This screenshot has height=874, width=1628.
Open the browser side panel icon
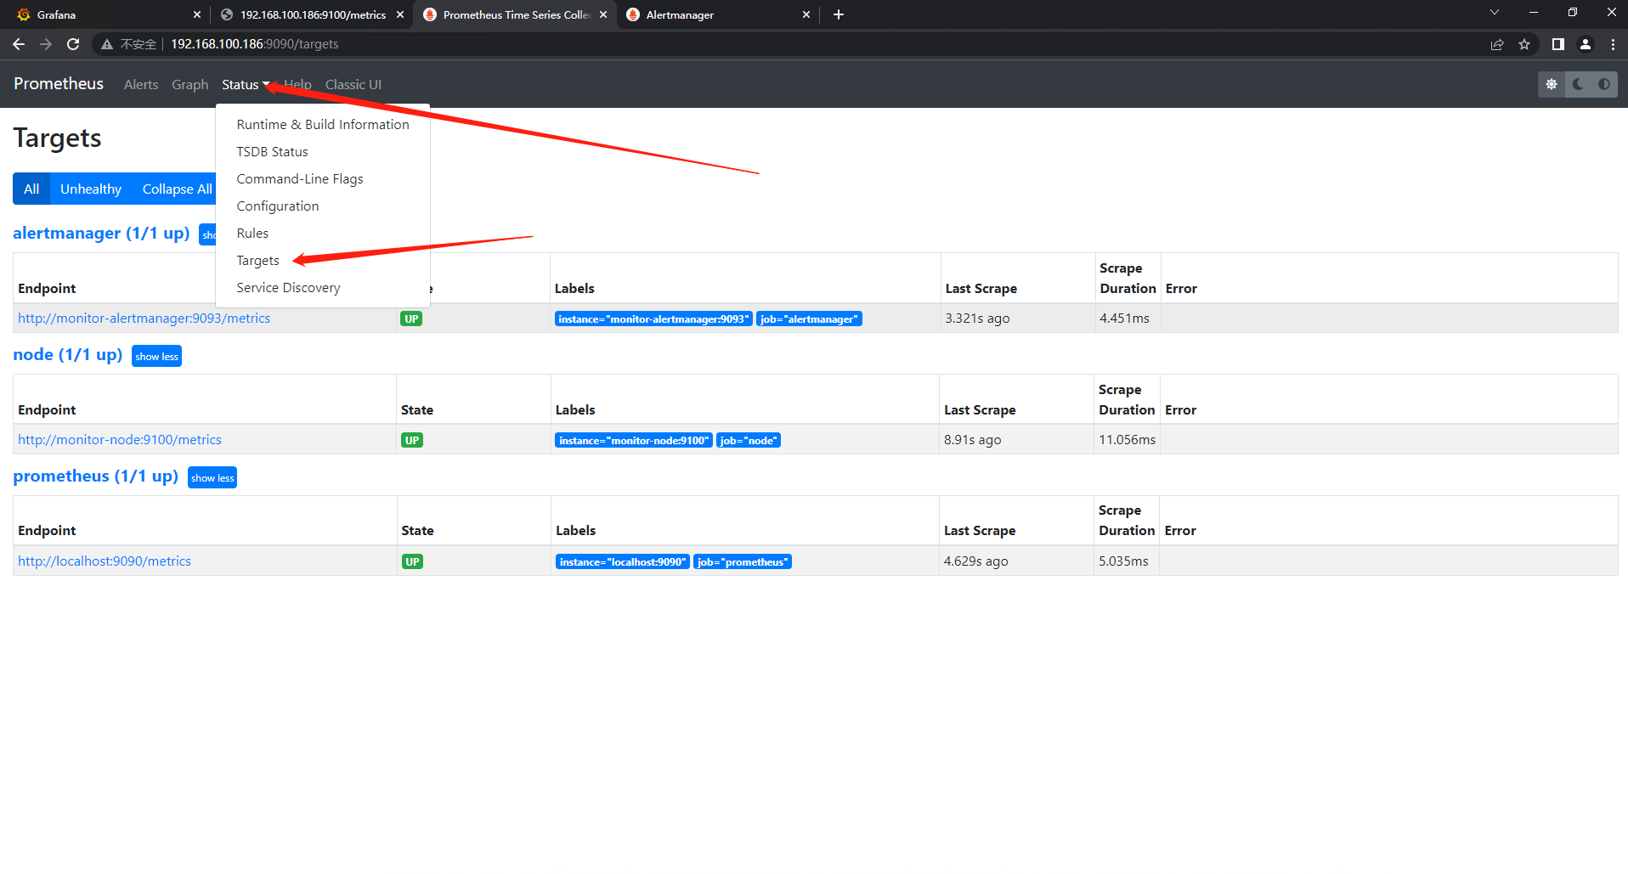click(x=1558, y=44)
